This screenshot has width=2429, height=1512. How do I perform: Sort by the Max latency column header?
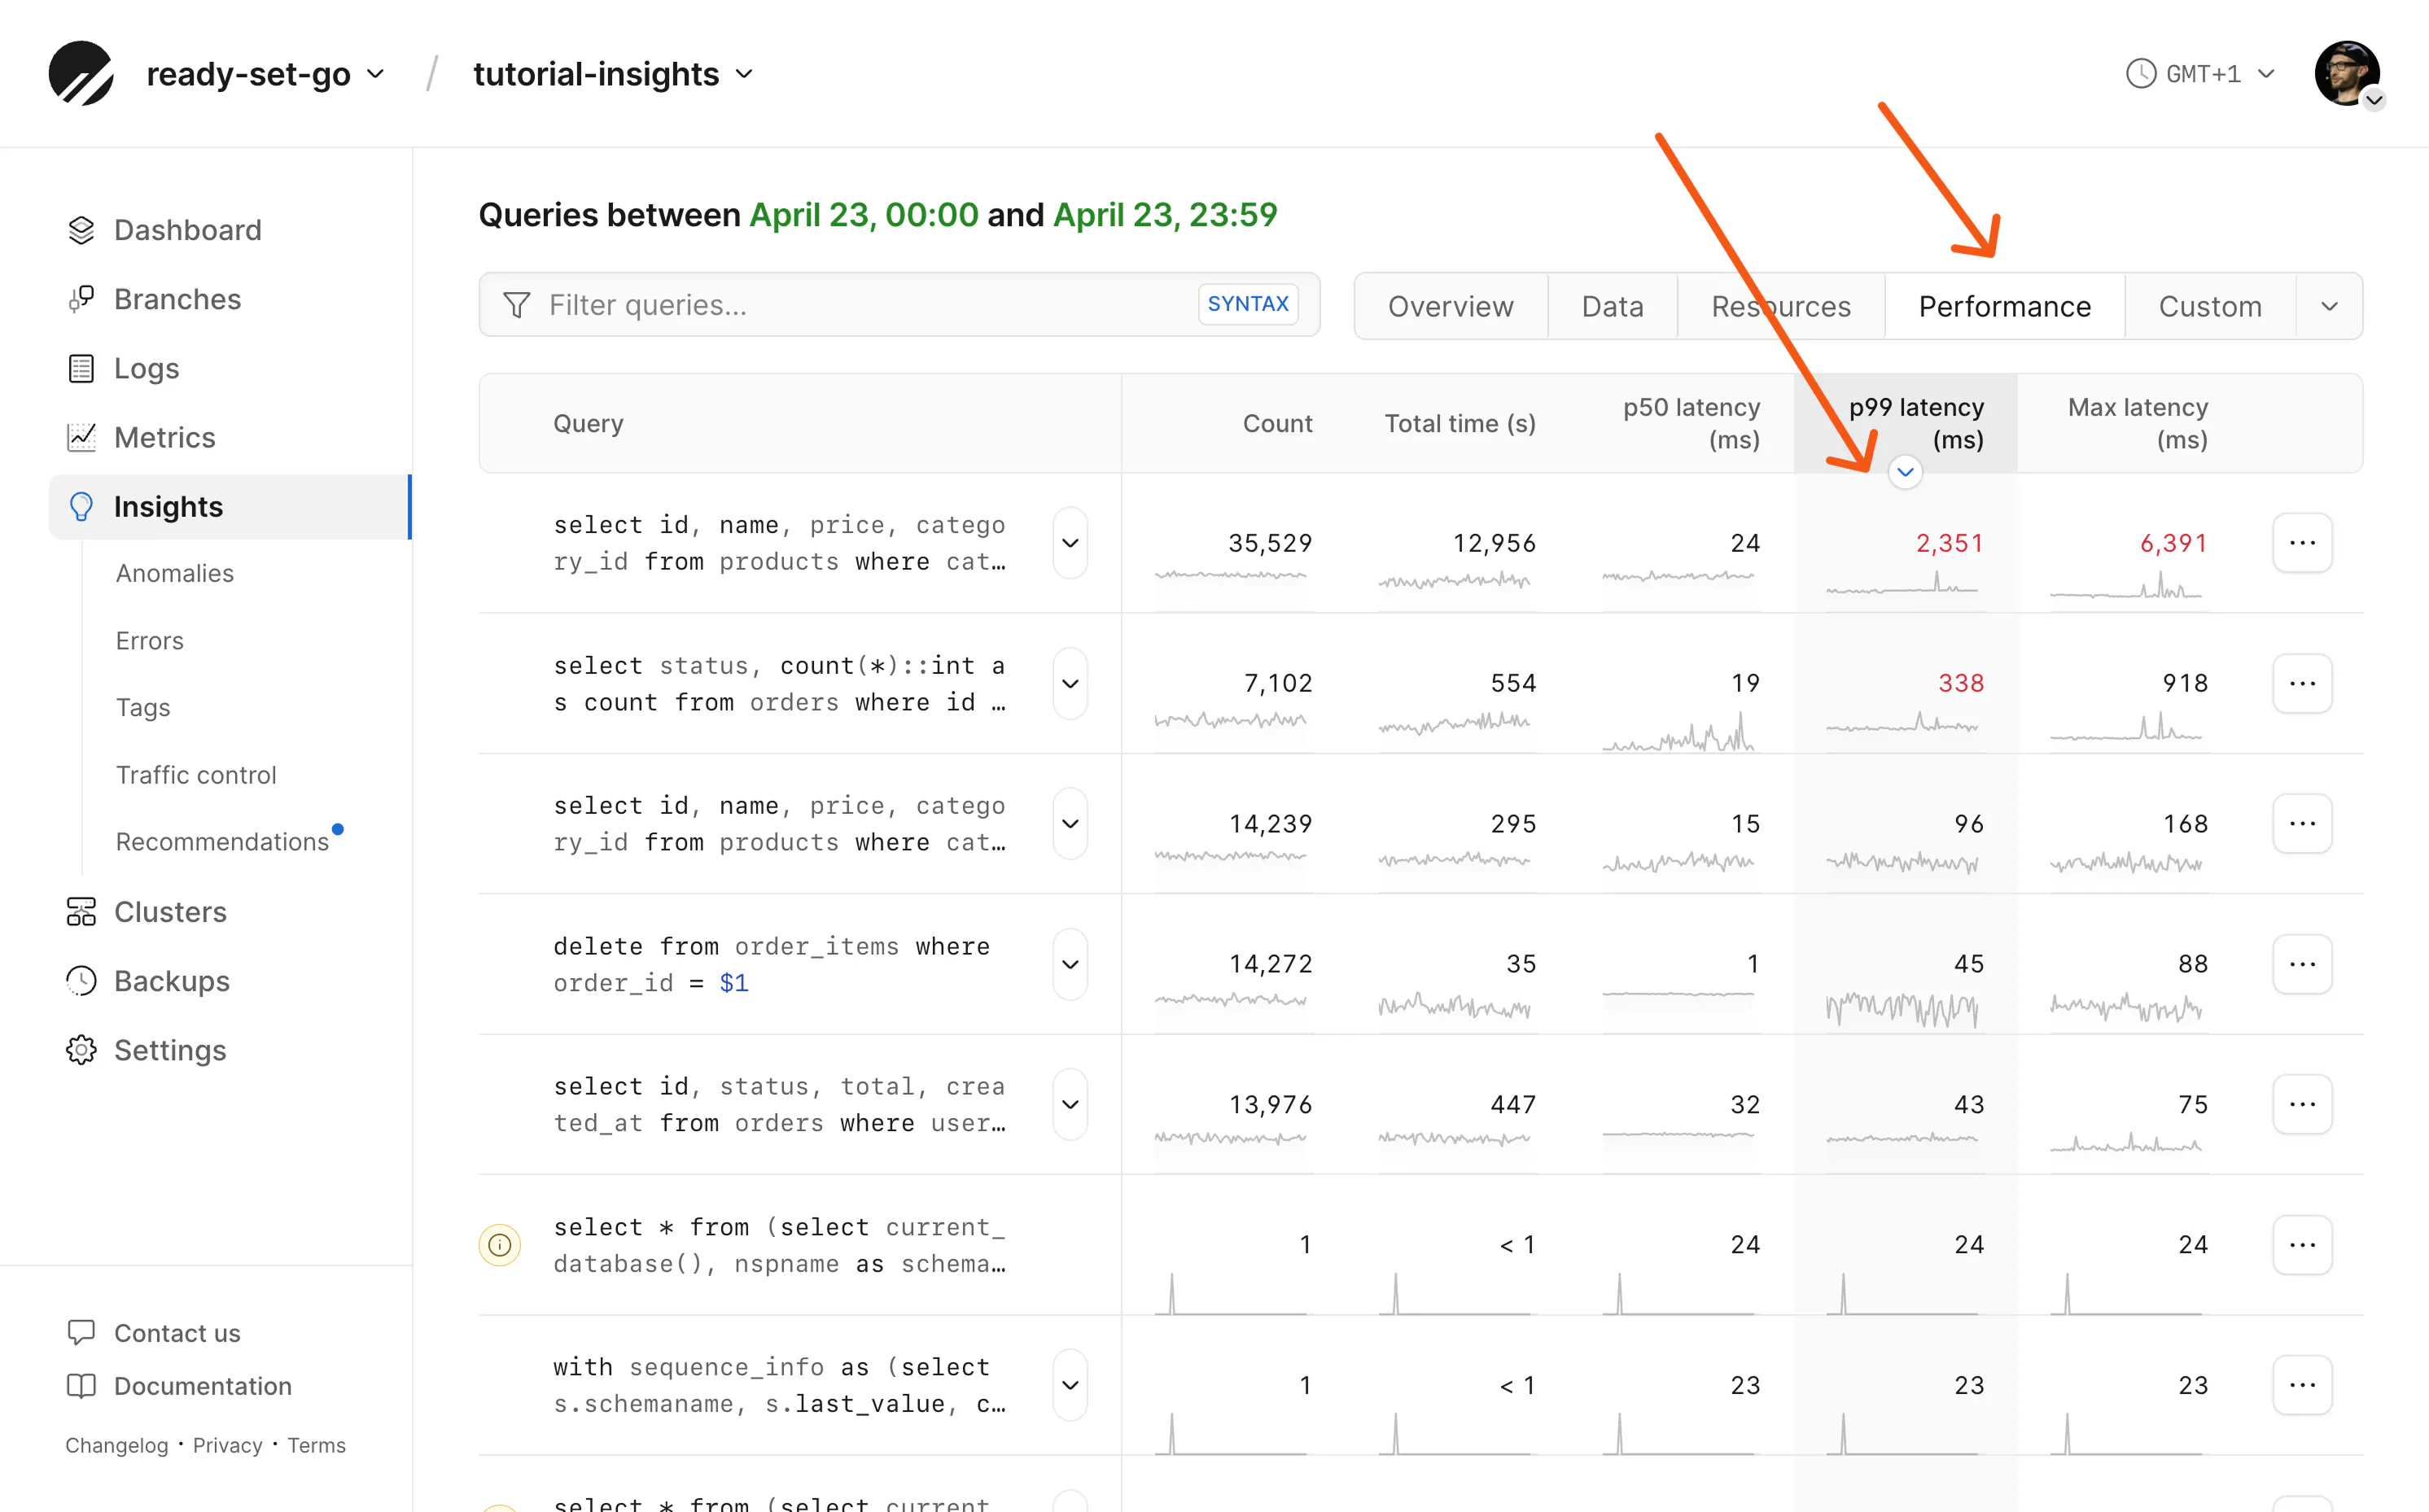click(2137, 423)
